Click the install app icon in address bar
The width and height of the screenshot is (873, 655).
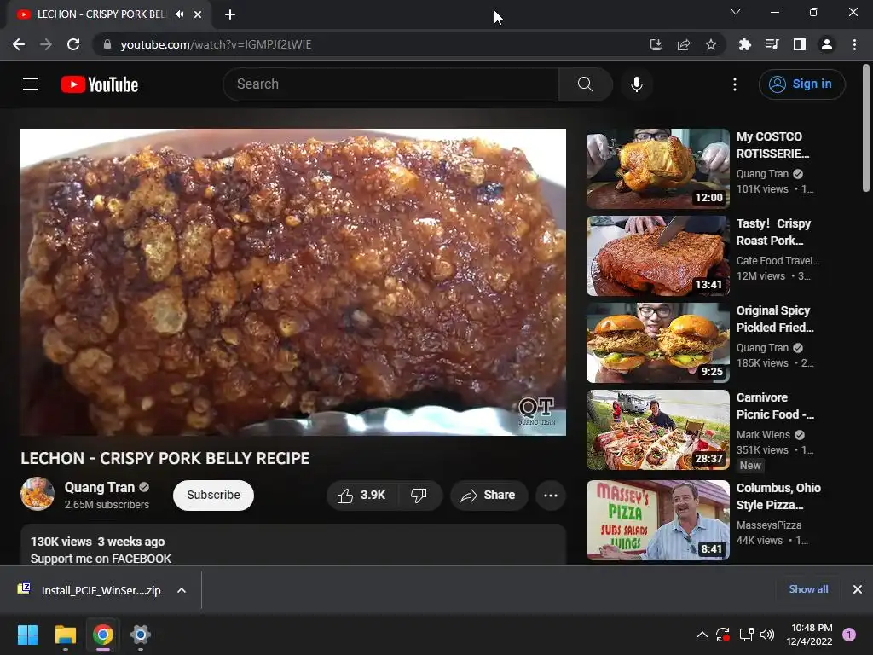(x=656, y=44)
